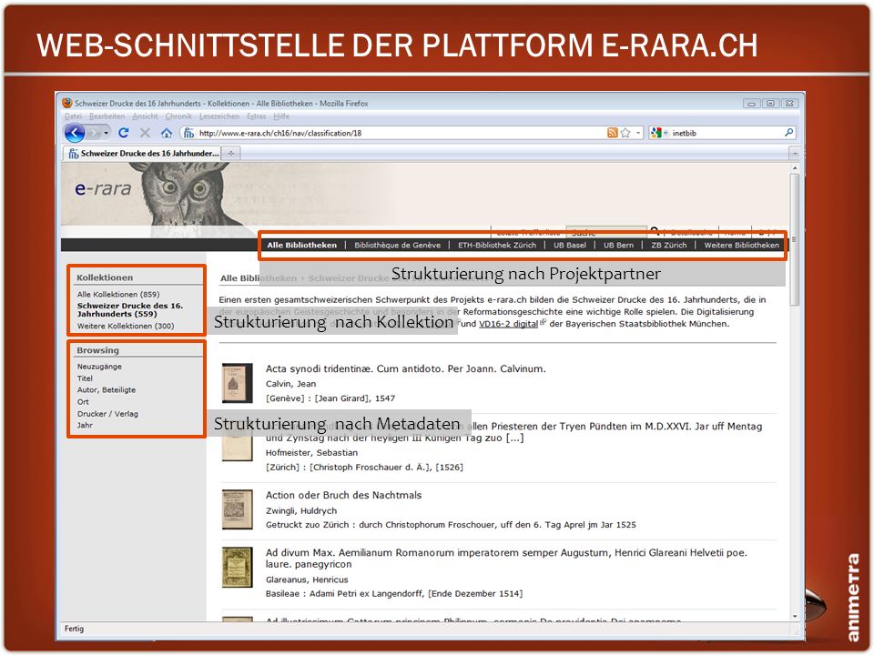Image resolution: width=874 pixels, height=655 pixels.
Task: Click author Zwingli, Huldrych
Action: [x=301, y=510]
